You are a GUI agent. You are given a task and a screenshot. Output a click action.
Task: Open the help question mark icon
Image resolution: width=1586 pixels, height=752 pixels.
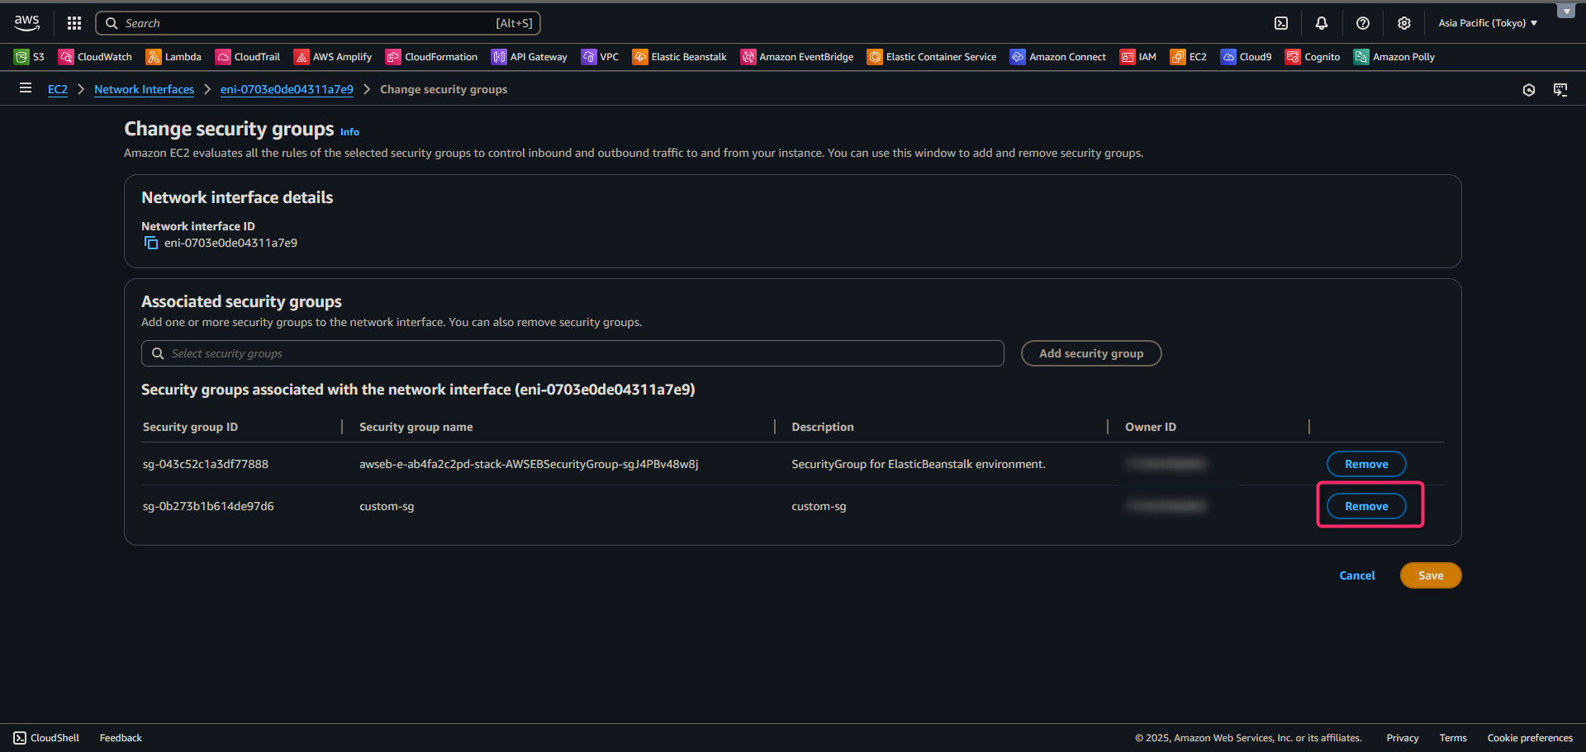pos(1363,23)
